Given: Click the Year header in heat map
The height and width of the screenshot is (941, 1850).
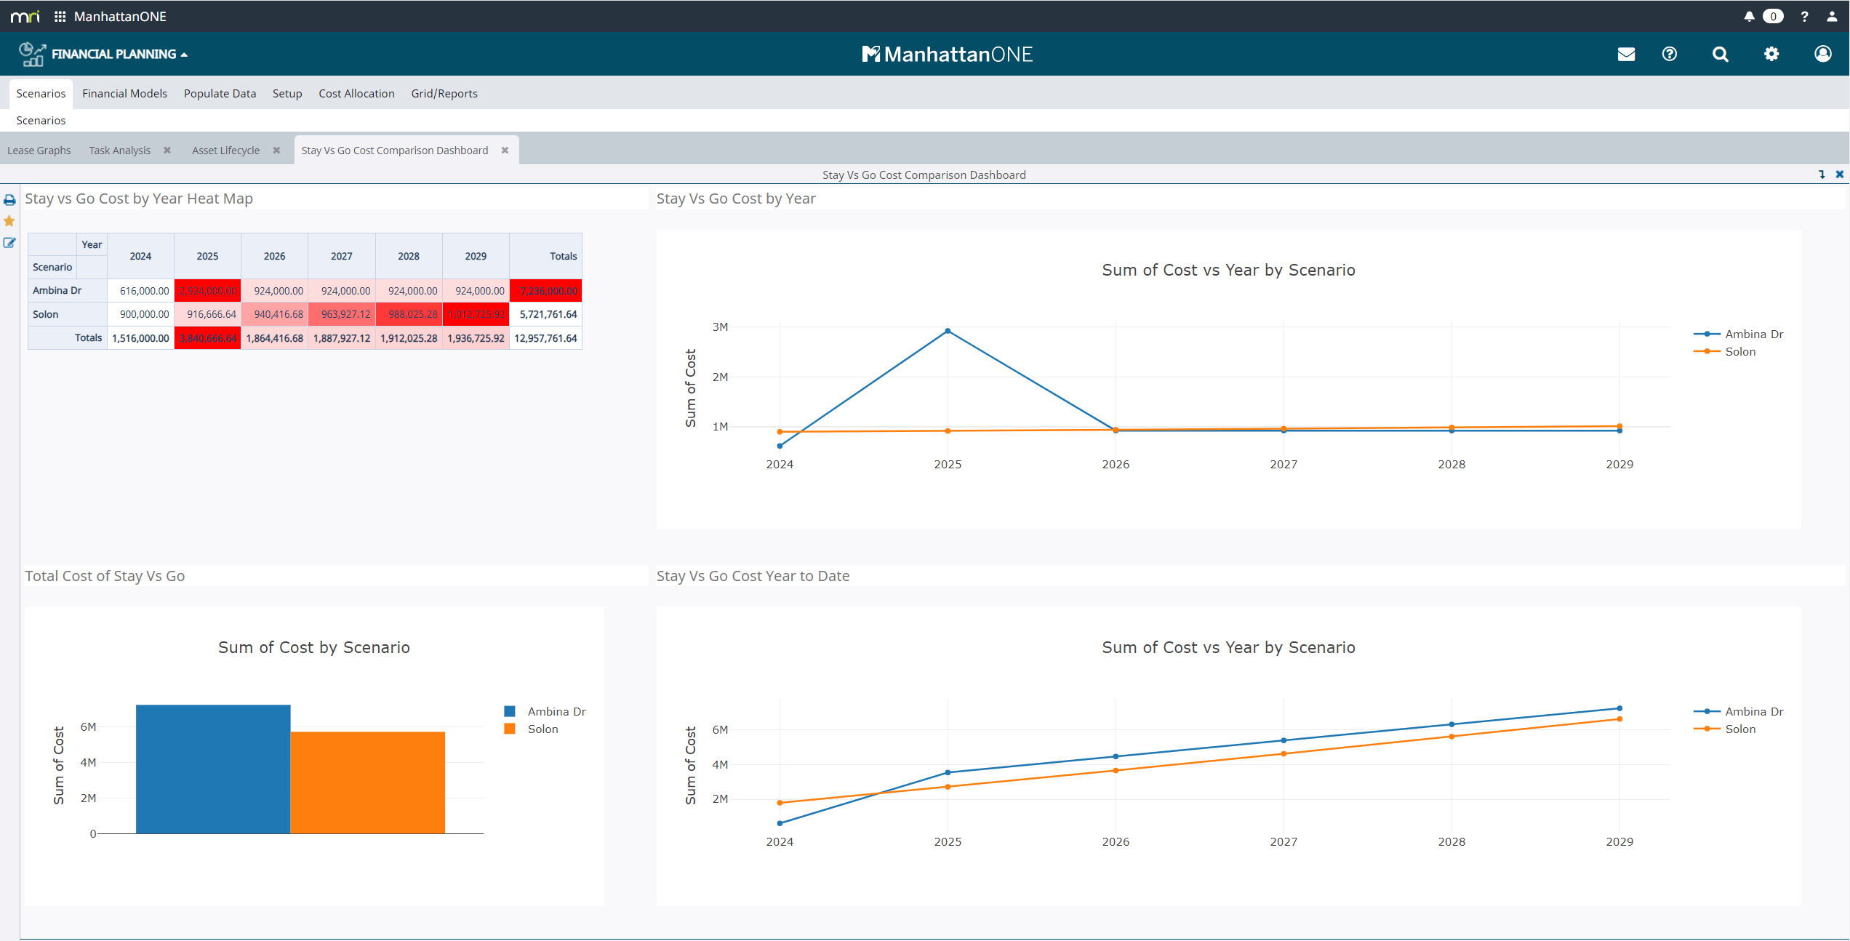Looking at the screenshot, I should pyautogui.click(x=92, y=245).
